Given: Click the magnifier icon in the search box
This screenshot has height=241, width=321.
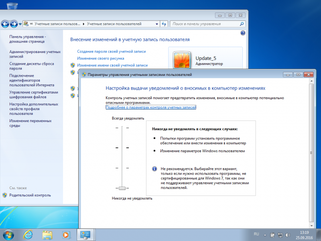Looking at the screenshot, I should (242, 24).
